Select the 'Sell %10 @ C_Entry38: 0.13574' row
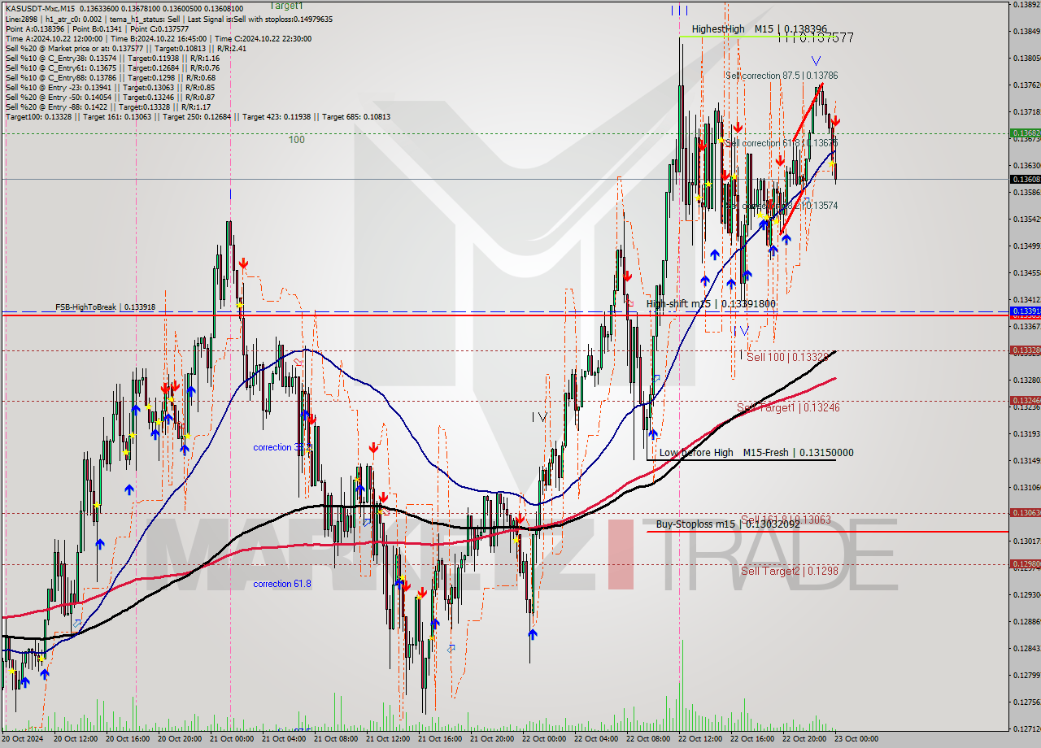Screen dimensions: 1041x748 pos(112,58)
